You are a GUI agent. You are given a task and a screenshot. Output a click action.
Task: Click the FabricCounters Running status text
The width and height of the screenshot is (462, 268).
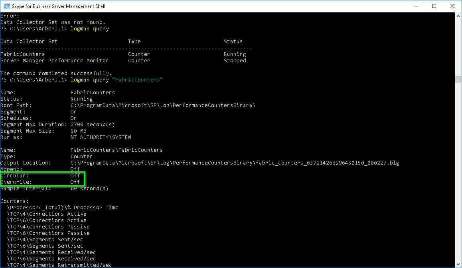coord(235,54)
